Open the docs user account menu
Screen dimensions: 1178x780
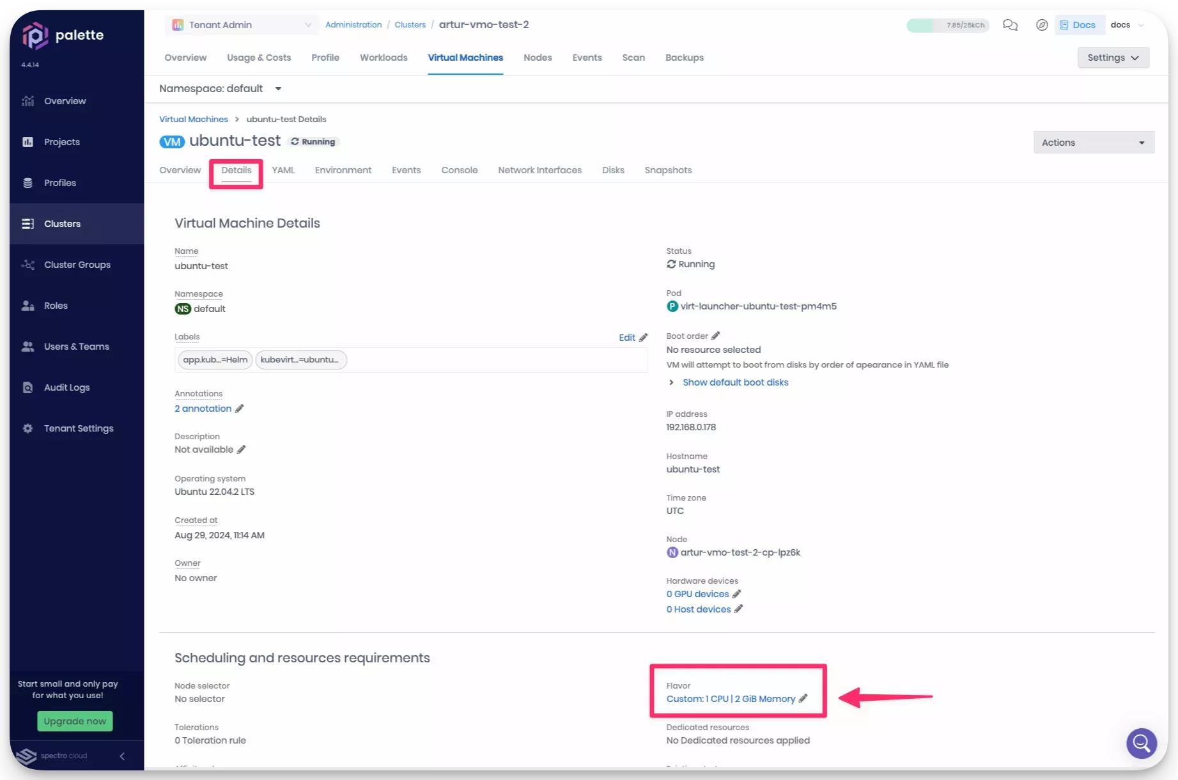[1128, 25]
